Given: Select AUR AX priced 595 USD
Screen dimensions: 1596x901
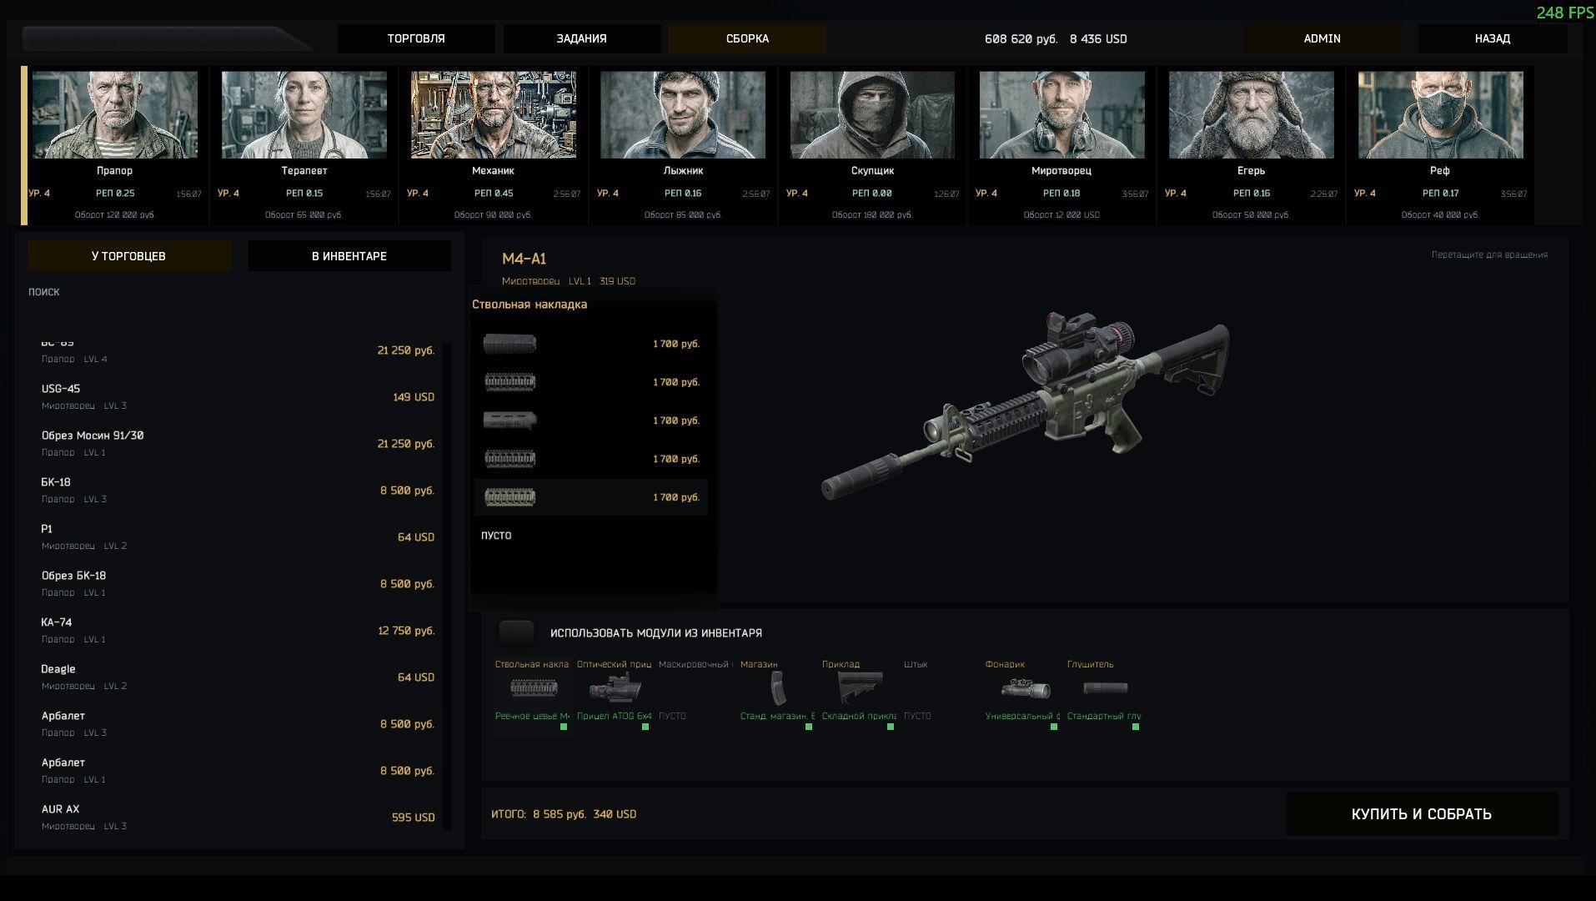Looking at the screenshot, I should point(238,818).
